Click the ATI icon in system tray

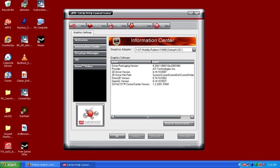244,165
